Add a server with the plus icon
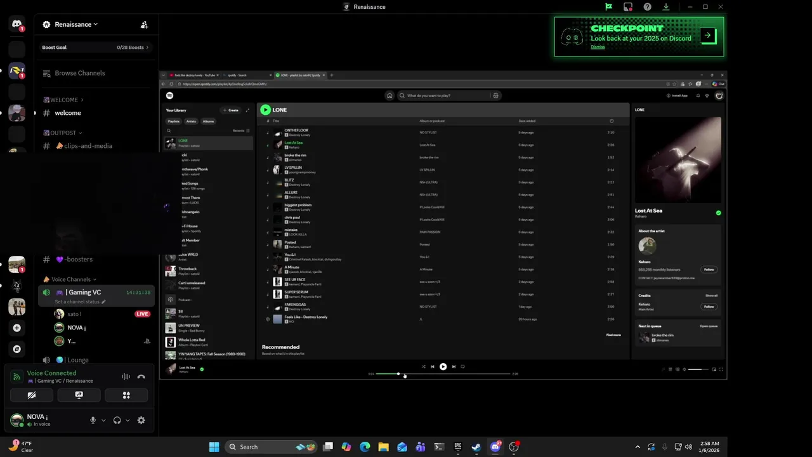Screen dimensions: 812x457 pos(16,328)
